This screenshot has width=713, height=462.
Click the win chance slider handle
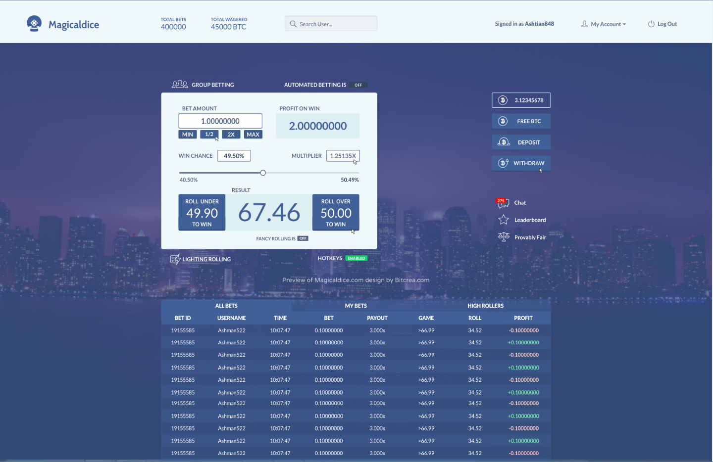click(263, 173)
